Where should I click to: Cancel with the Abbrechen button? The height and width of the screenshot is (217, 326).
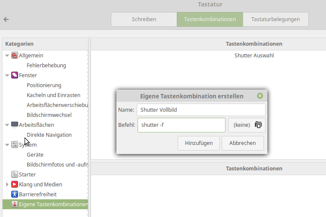click(243, 143)
